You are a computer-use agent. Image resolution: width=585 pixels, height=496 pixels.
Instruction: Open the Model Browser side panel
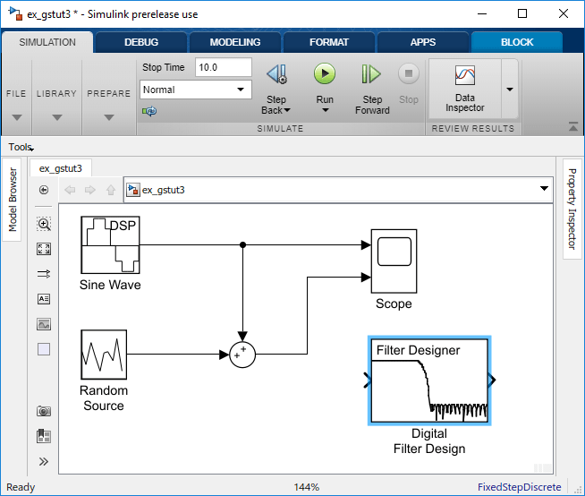point(13,200)
